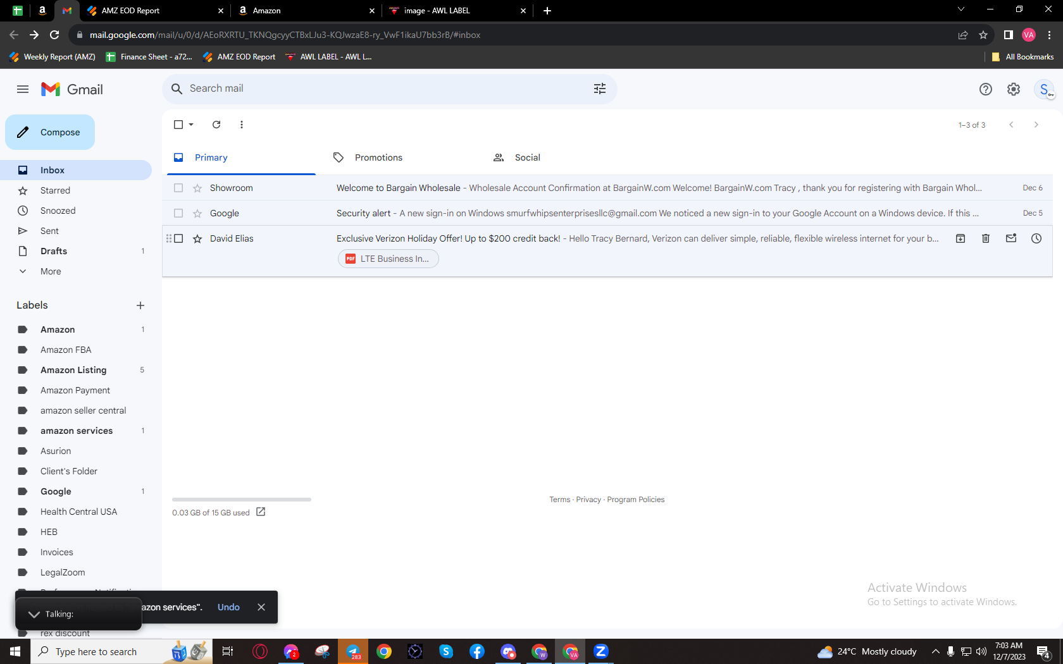Open the Amazon Listing label
Viewport: 1063px width, 664px height.
coord(76,370)
